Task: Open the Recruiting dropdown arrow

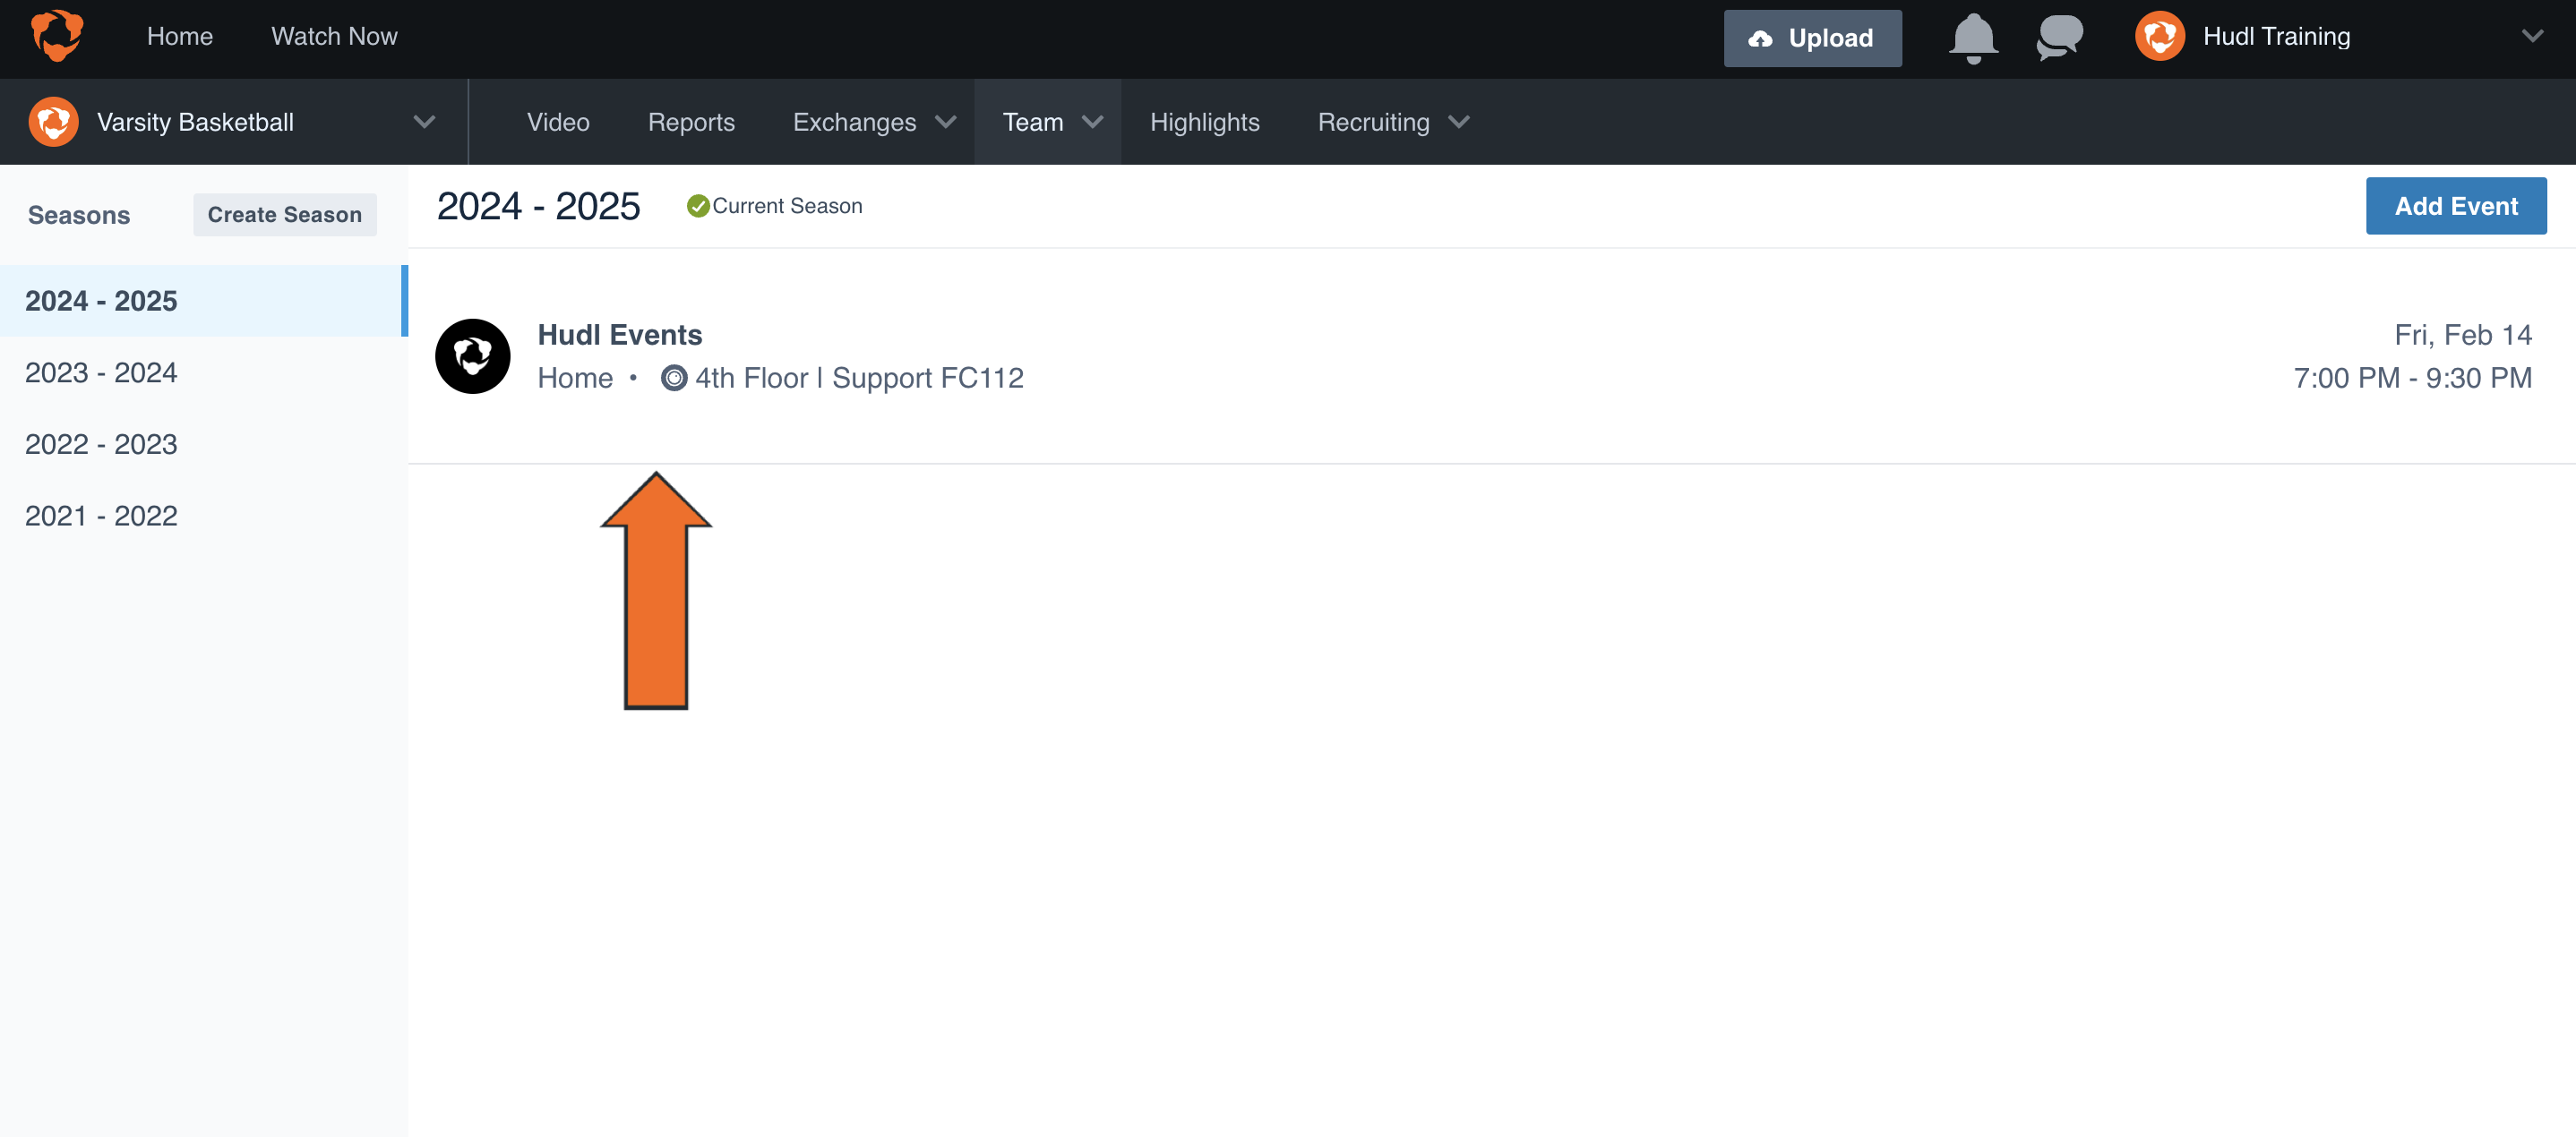Action: [1459, 122]
